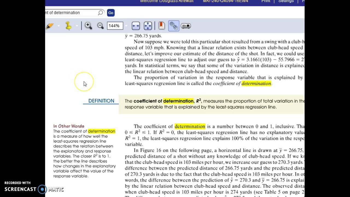Open the Print link
This screenshot has width=350, height=197.
coord(266,1)
